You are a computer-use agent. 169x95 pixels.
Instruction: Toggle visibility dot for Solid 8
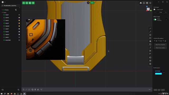pyautogui.click(x=19, y=18)
